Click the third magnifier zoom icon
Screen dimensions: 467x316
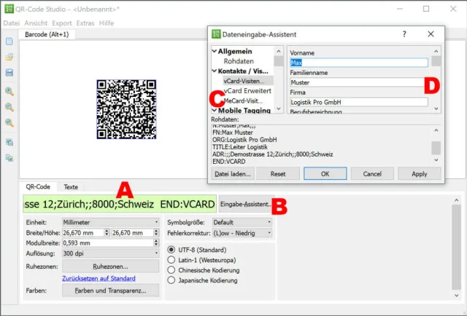9,124
